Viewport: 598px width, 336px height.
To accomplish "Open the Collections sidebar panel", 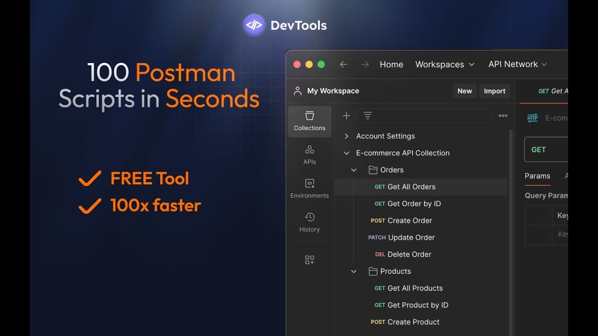I will coord(309,121).
